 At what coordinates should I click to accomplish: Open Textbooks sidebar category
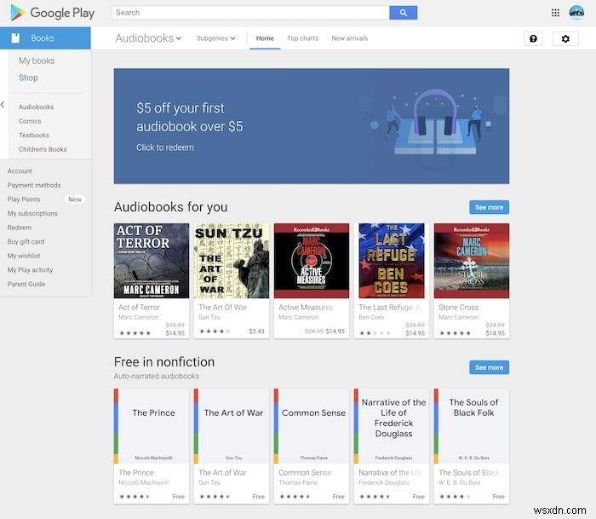(34, 136)
